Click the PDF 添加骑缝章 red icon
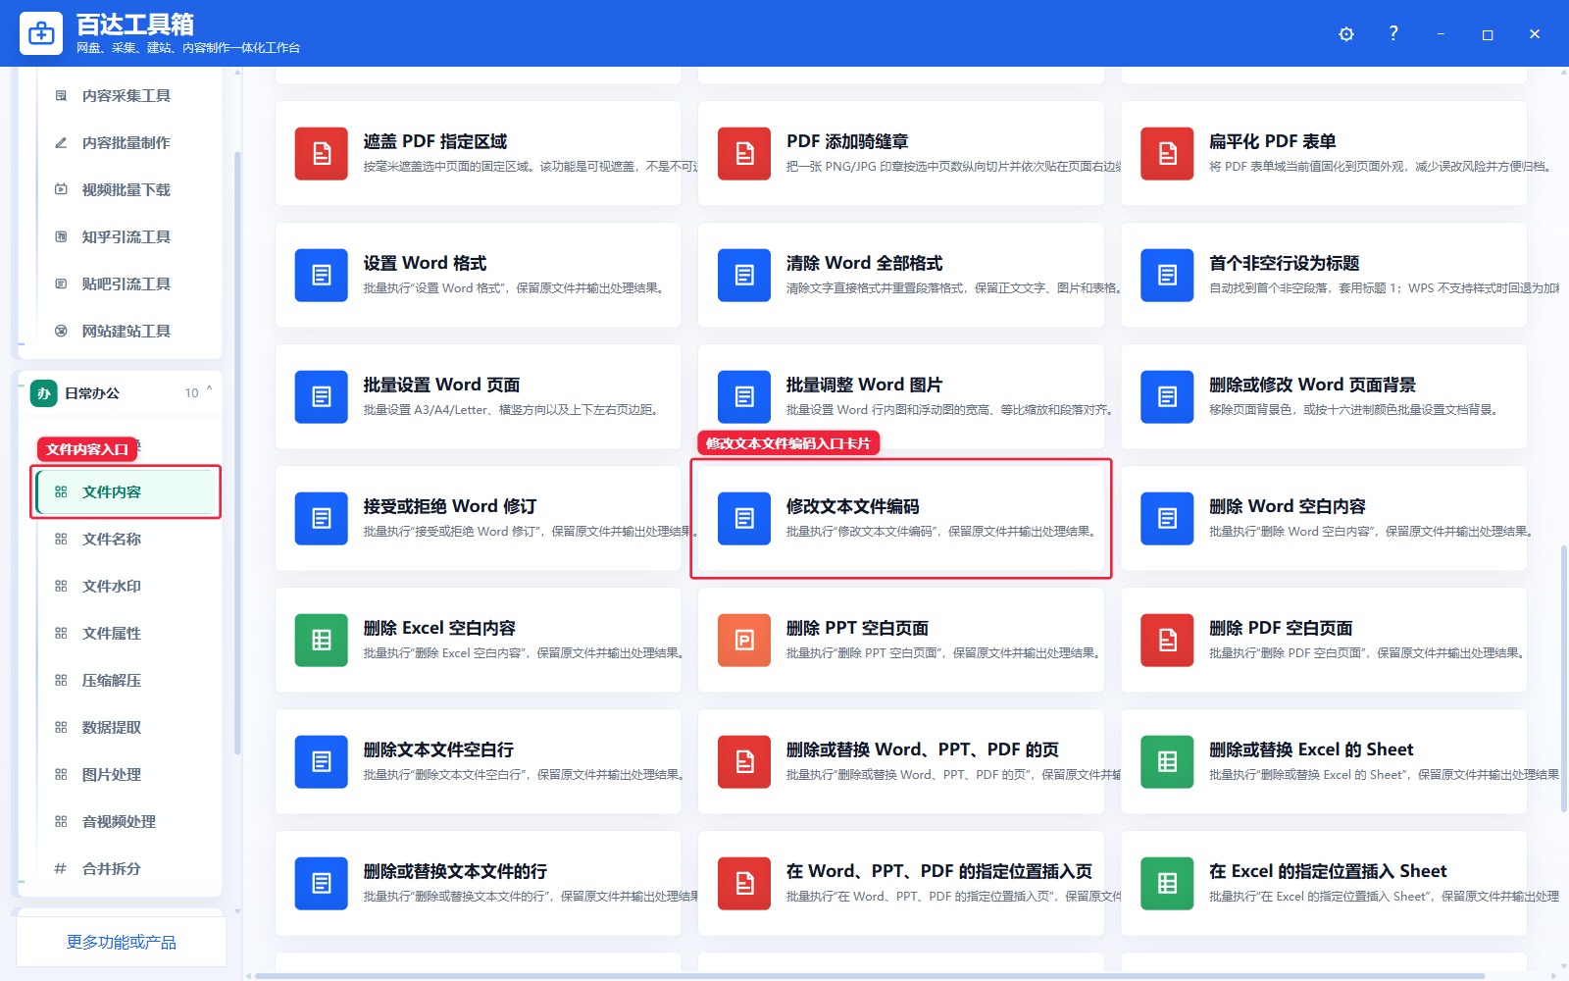 (744, 154)
